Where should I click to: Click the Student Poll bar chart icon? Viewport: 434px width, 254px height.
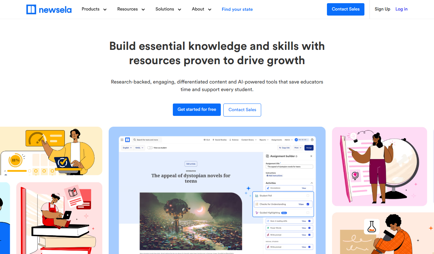pos(257,196)
